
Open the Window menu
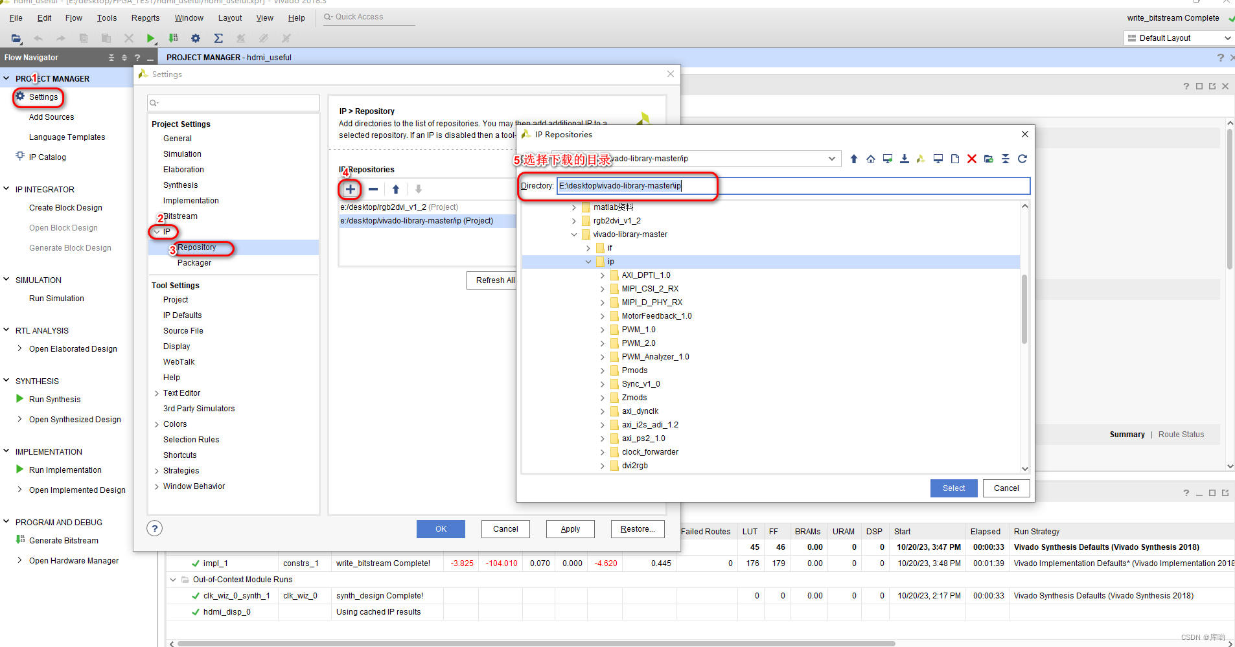[189, 18]
